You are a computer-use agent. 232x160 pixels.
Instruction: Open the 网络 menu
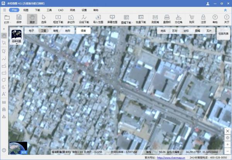pyautogui.click(x=73, y=10)
